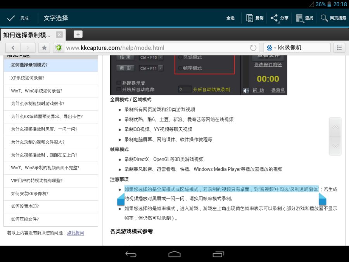Viewport: 349px width, 262px height.
Task: Open sidebar item 为什么录制的视频文件很大?
Action: point(51,142)
